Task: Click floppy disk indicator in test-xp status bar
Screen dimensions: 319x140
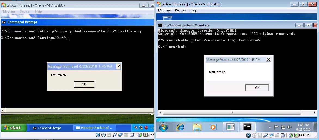Action: click(109, 135)
